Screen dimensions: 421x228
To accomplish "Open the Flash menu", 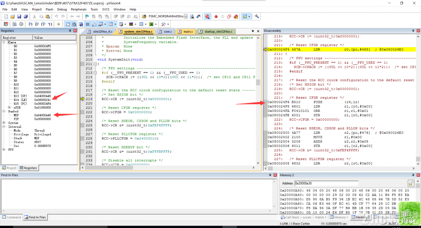I will click(x=50, y=9).
